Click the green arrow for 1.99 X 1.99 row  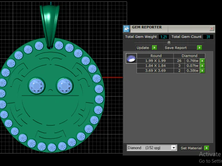[x=202, y=61]
